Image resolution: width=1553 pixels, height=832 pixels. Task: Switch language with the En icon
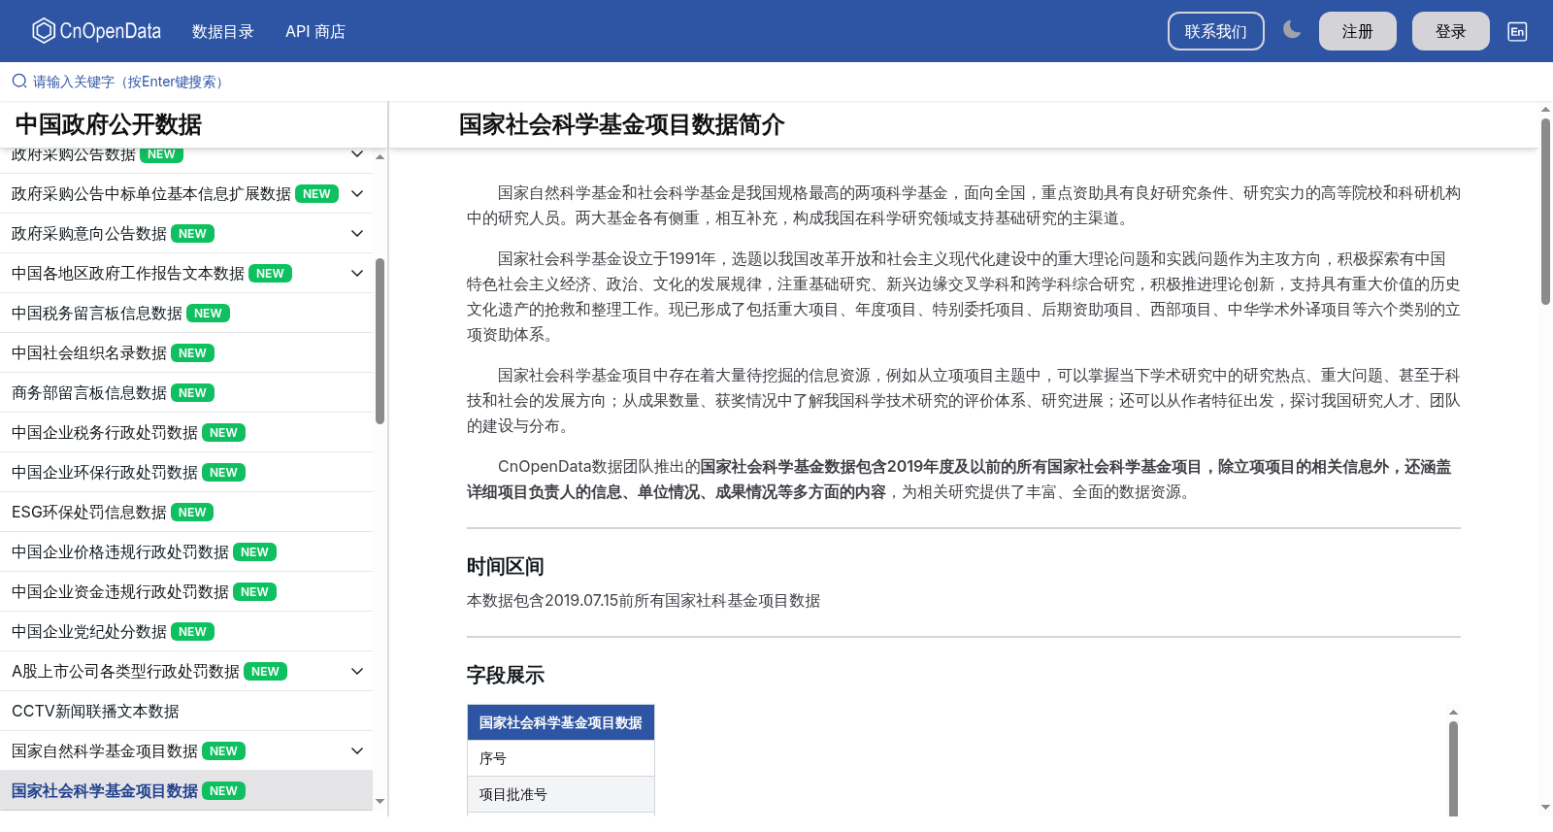(1517, 31)
